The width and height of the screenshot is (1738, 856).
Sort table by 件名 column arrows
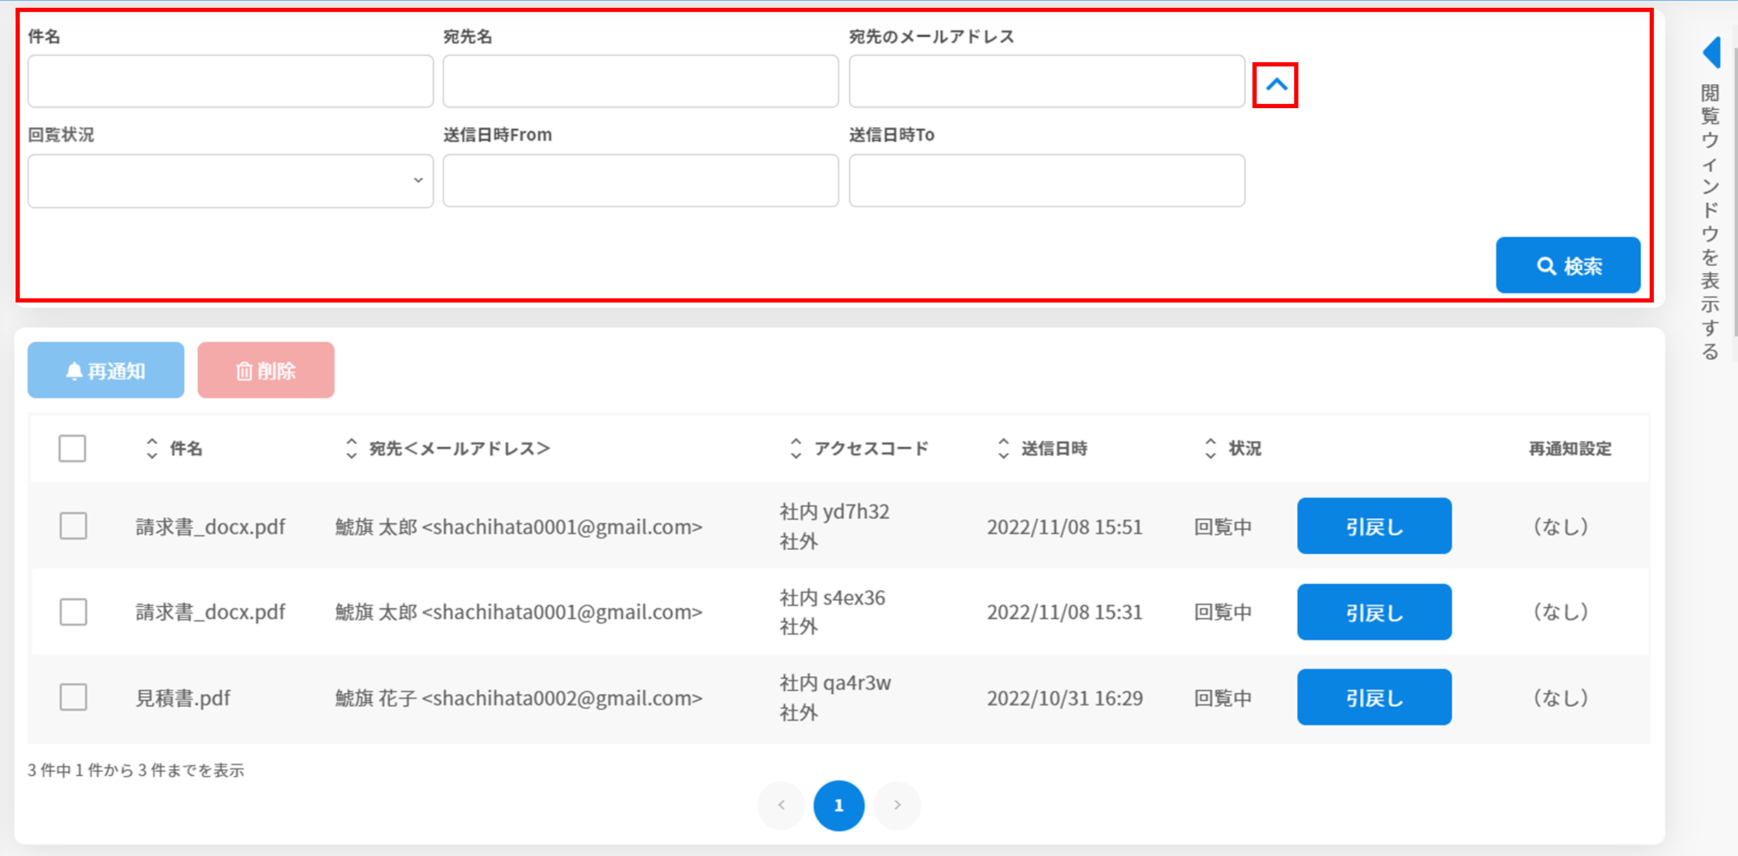point(152,448)
